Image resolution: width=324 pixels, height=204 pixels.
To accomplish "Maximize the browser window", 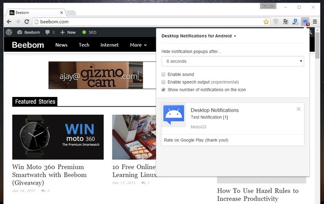I will pyautogui.click(x=299, y=7).
